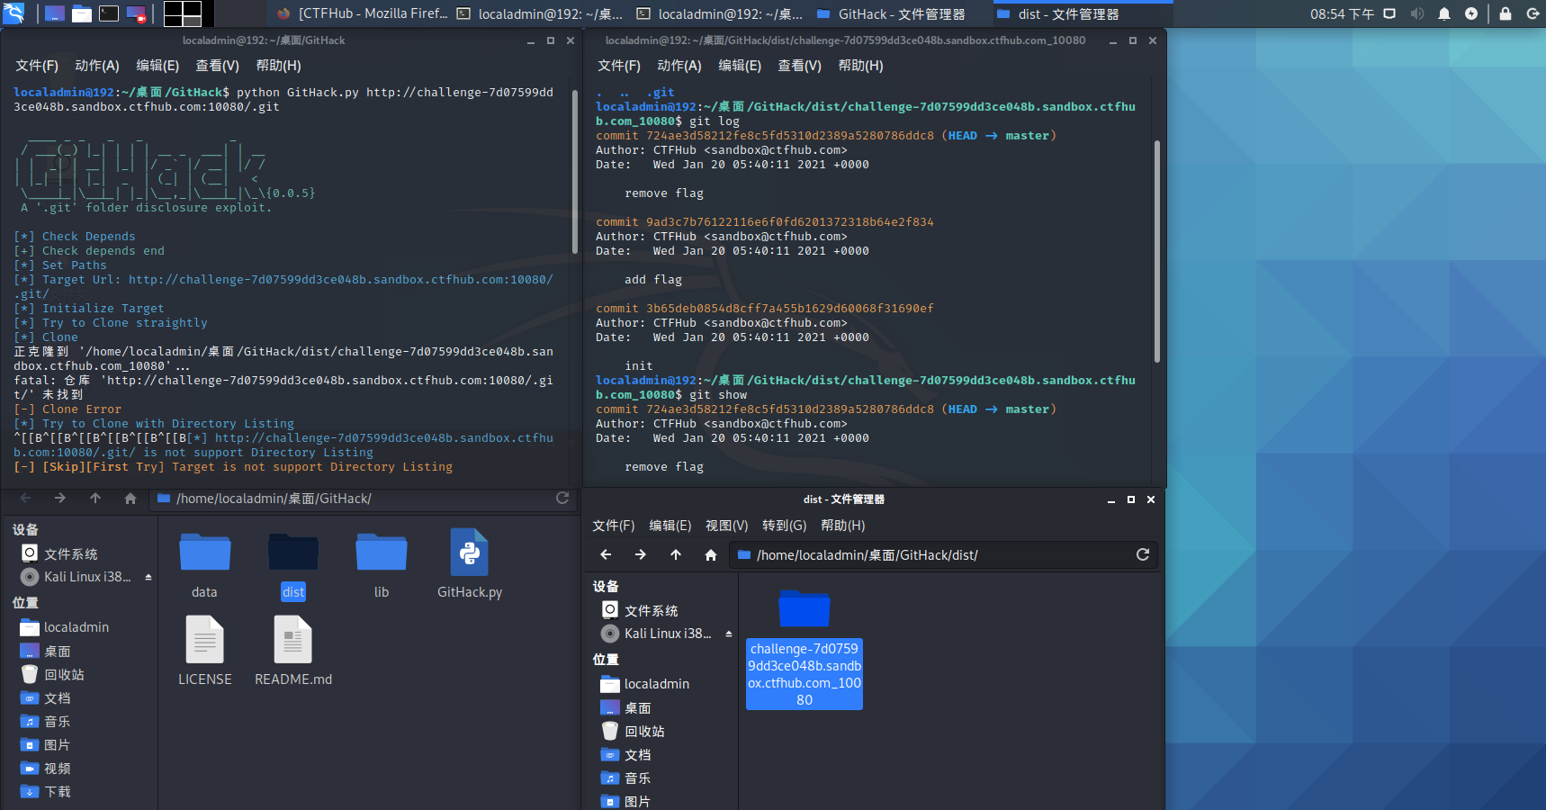Open 文件系统 in dist manager sidebar
This screenshot has height=810, width=1546.
point(652,610)
